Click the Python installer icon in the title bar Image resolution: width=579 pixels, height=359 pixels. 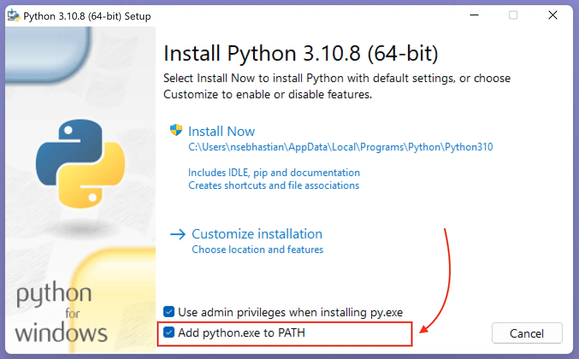pos(14,16)
